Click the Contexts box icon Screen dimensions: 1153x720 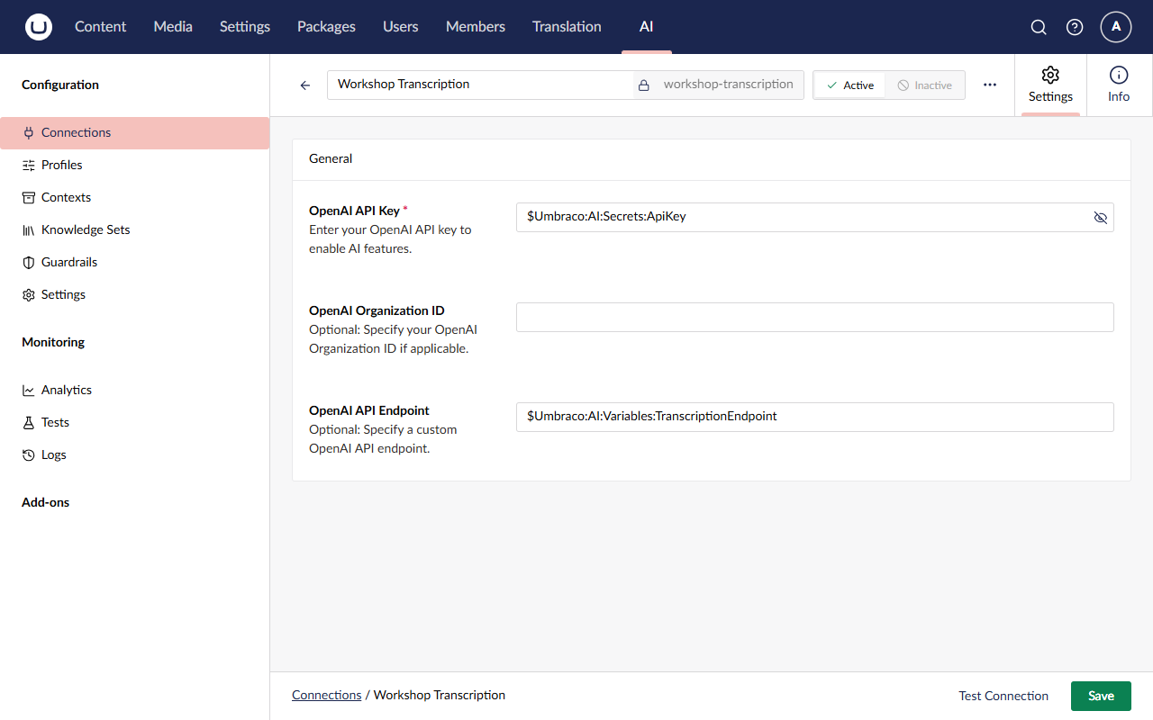click(x=29, y=197)
